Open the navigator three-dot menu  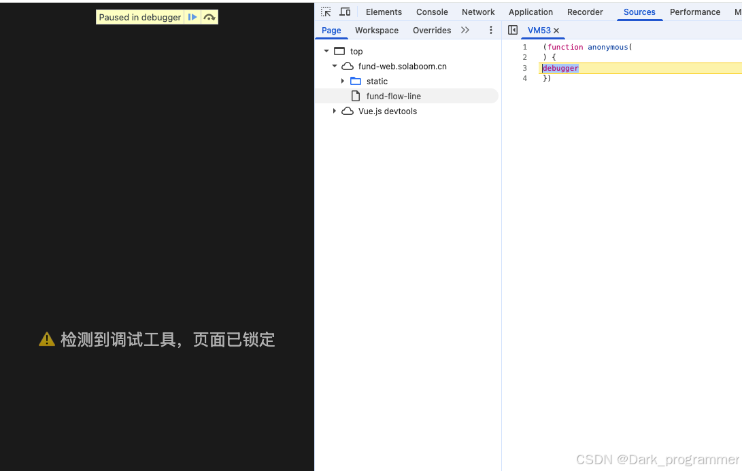491,31
